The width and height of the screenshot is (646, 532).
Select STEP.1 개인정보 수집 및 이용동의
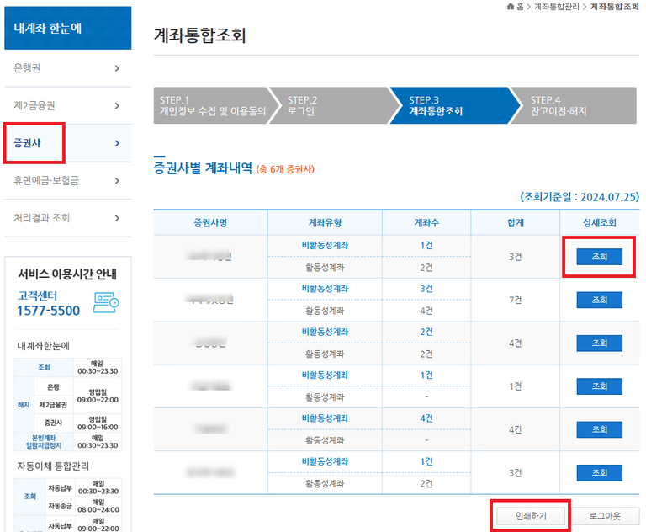212,105
